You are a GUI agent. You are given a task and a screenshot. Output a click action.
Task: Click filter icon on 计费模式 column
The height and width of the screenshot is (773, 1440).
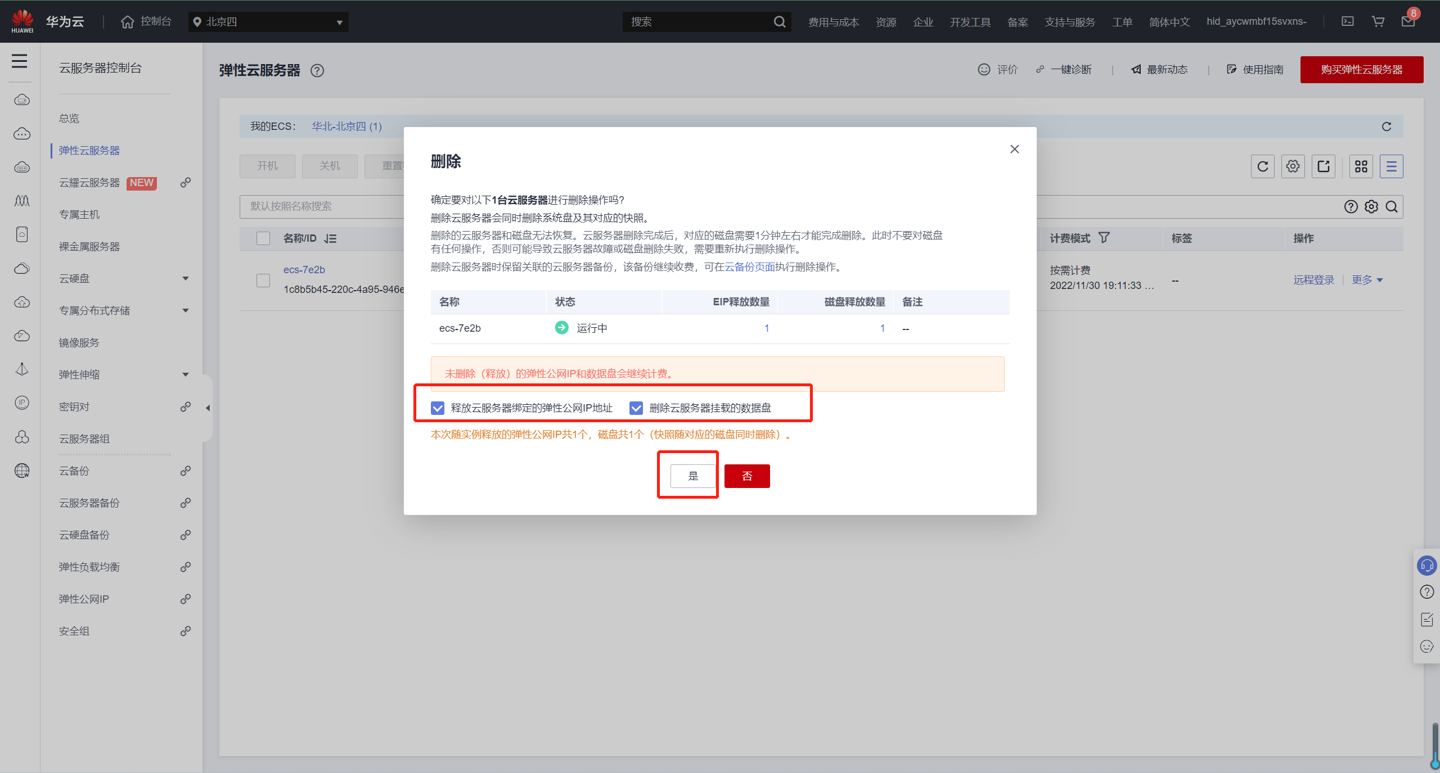tap(1104, 238)
